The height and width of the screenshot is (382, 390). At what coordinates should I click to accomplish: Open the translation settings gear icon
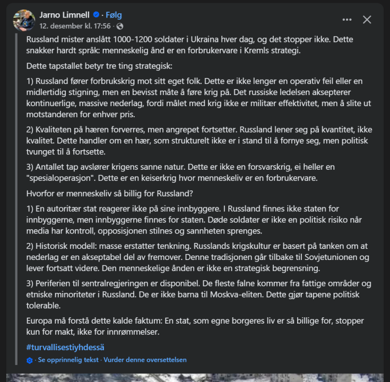coord(30,360)
